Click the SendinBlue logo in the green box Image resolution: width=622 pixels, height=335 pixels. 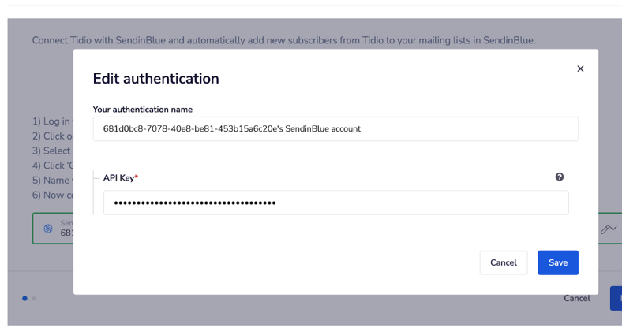(x=48, y=229)
